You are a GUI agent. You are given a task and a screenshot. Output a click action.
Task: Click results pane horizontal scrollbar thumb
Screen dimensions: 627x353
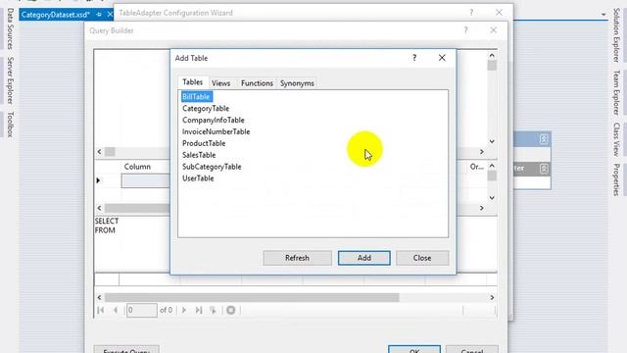coord(252,298)
